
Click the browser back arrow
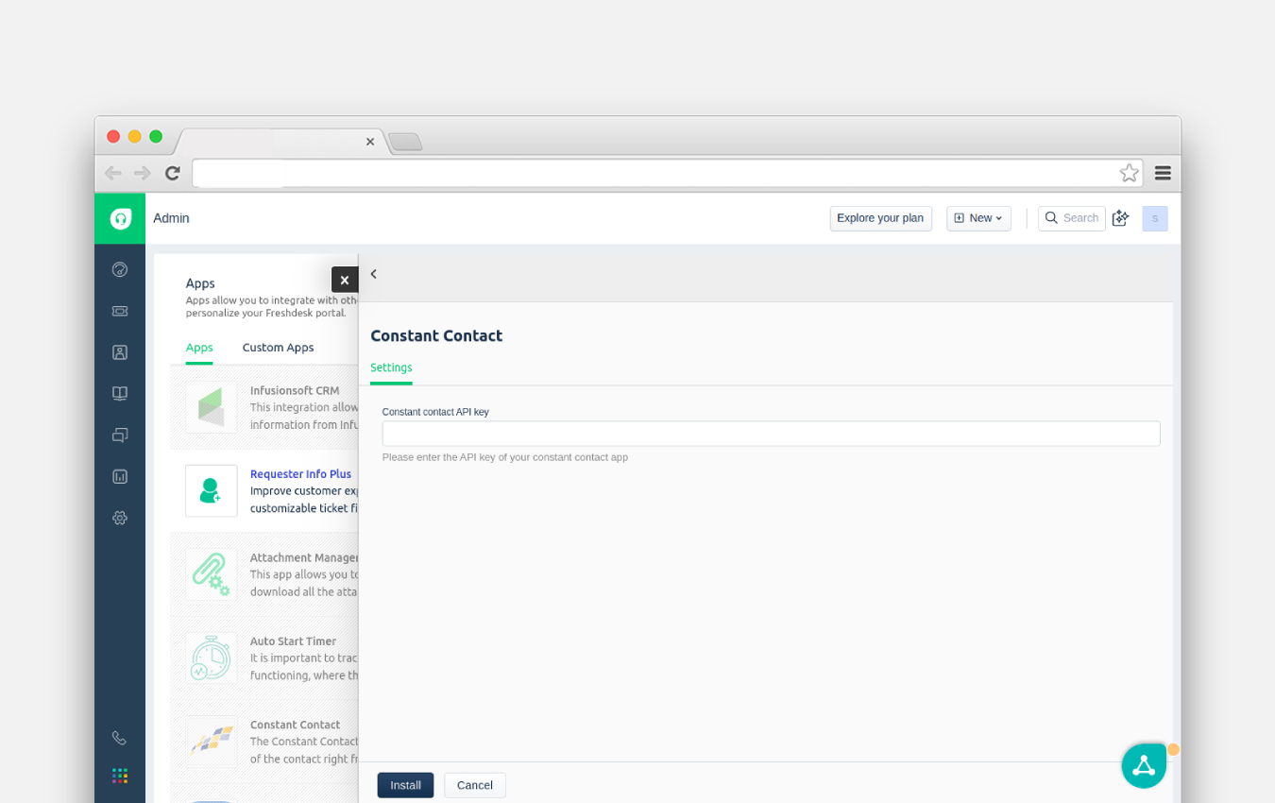[x=113, y=173]
